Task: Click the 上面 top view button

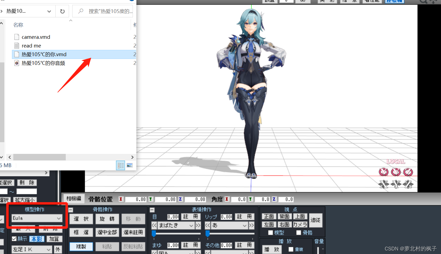Action: [300, 216]
